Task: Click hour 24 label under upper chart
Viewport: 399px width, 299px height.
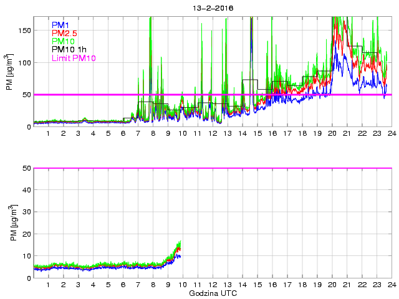Action: (x=392, y=133)
